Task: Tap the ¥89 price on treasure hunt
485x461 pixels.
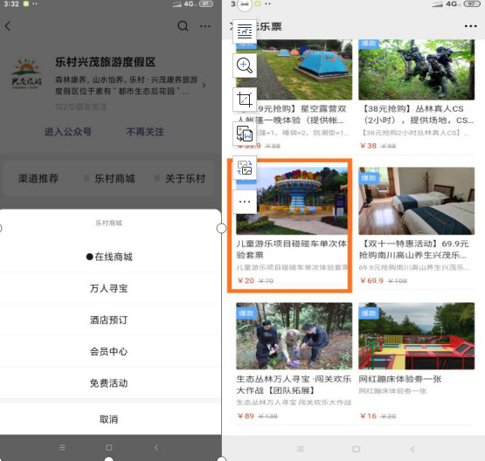Action: [246, 416]
